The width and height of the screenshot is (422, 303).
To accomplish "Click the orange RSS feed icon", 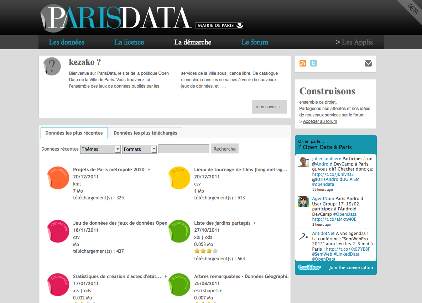I will [303, 63].
